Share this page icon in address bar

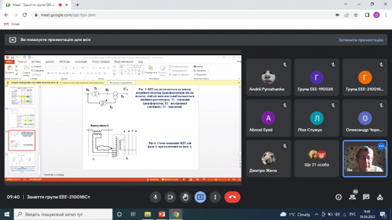coord(347,15)
